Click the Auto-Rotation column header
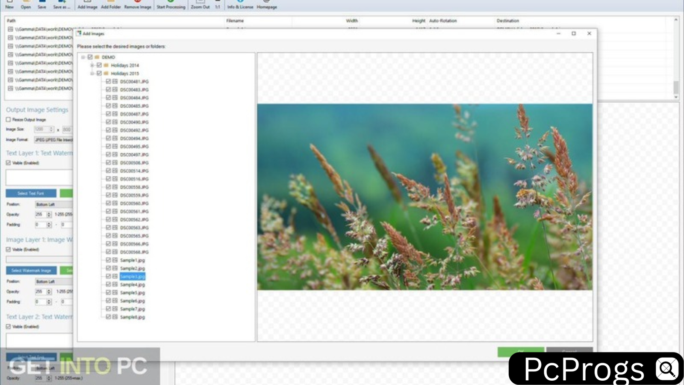 [443, 21]
